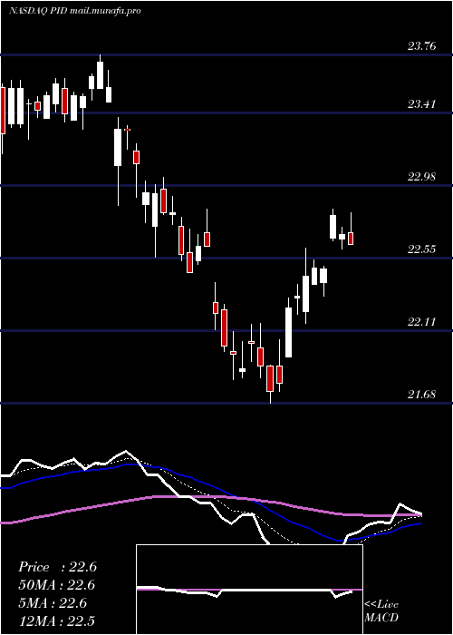Image resolution: width=453 pixels, height=635 pixels.
Task: Click the '<<Live MACD' label
Action: click(x=381, y=611)
